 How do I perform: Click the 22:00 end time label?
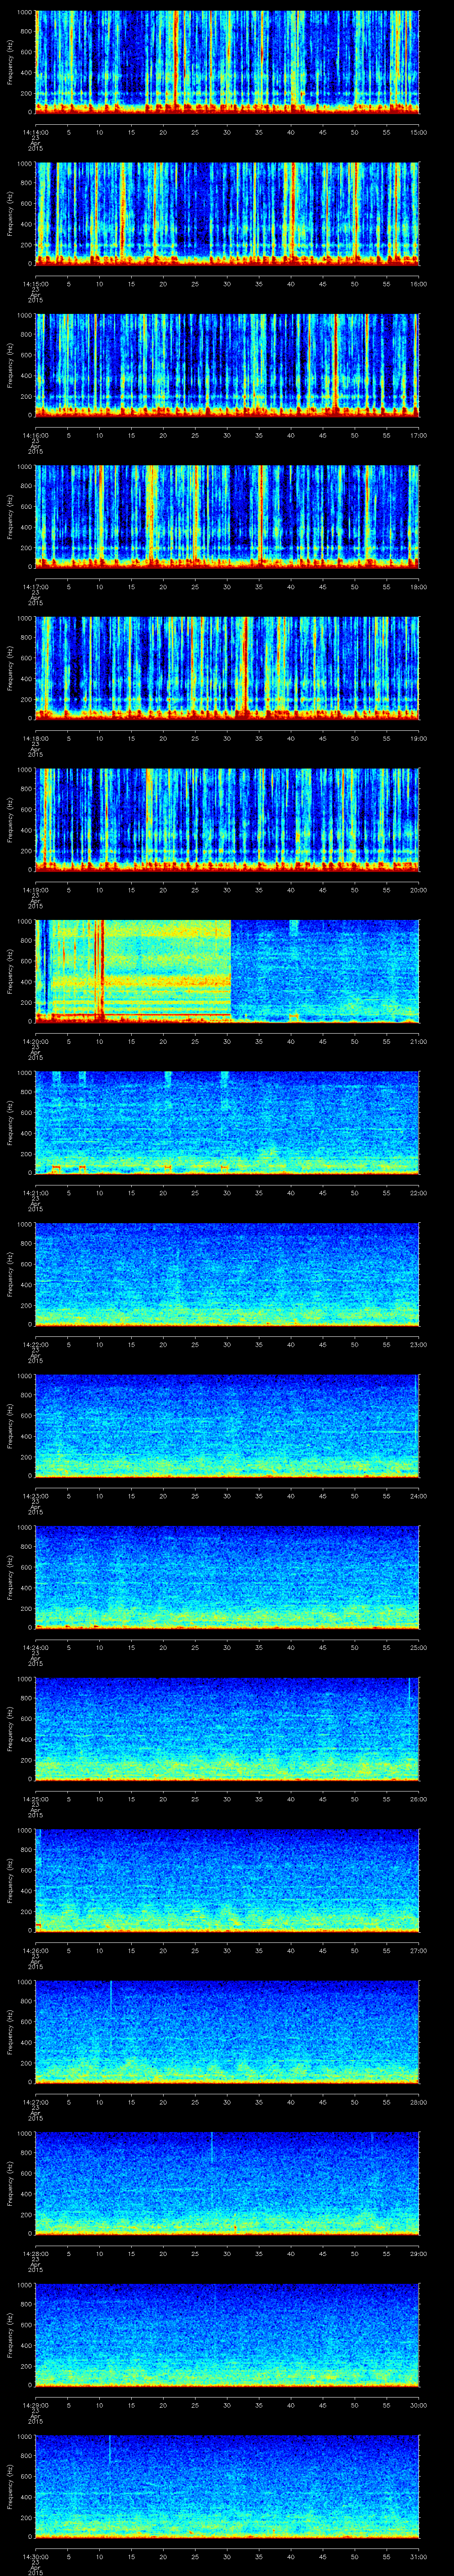click(418, 1193)
